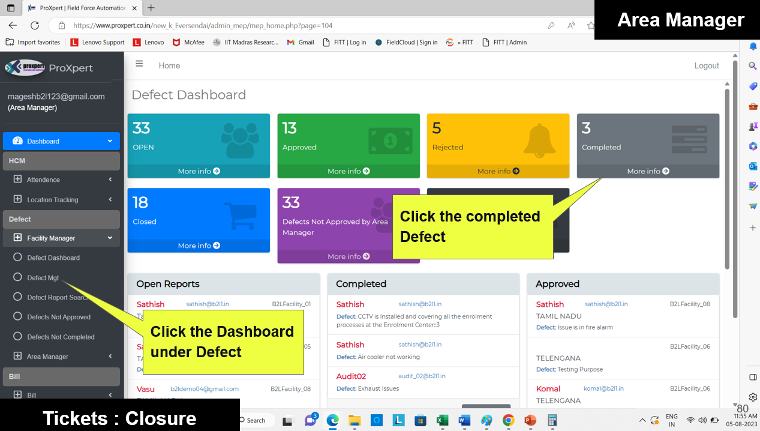Click the hamburger menu icon beside Home
Image resolution: width=760 pixels, height=431 pixels.
[139, 64]
